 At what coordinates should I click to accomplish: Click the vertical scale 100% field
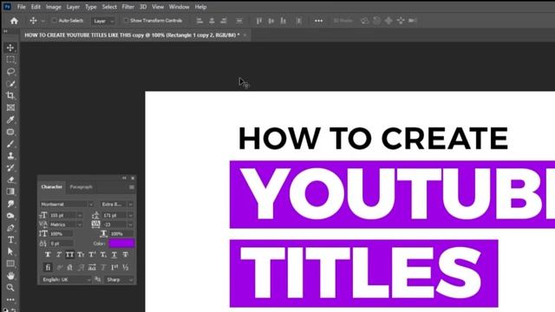pos(62,234)
